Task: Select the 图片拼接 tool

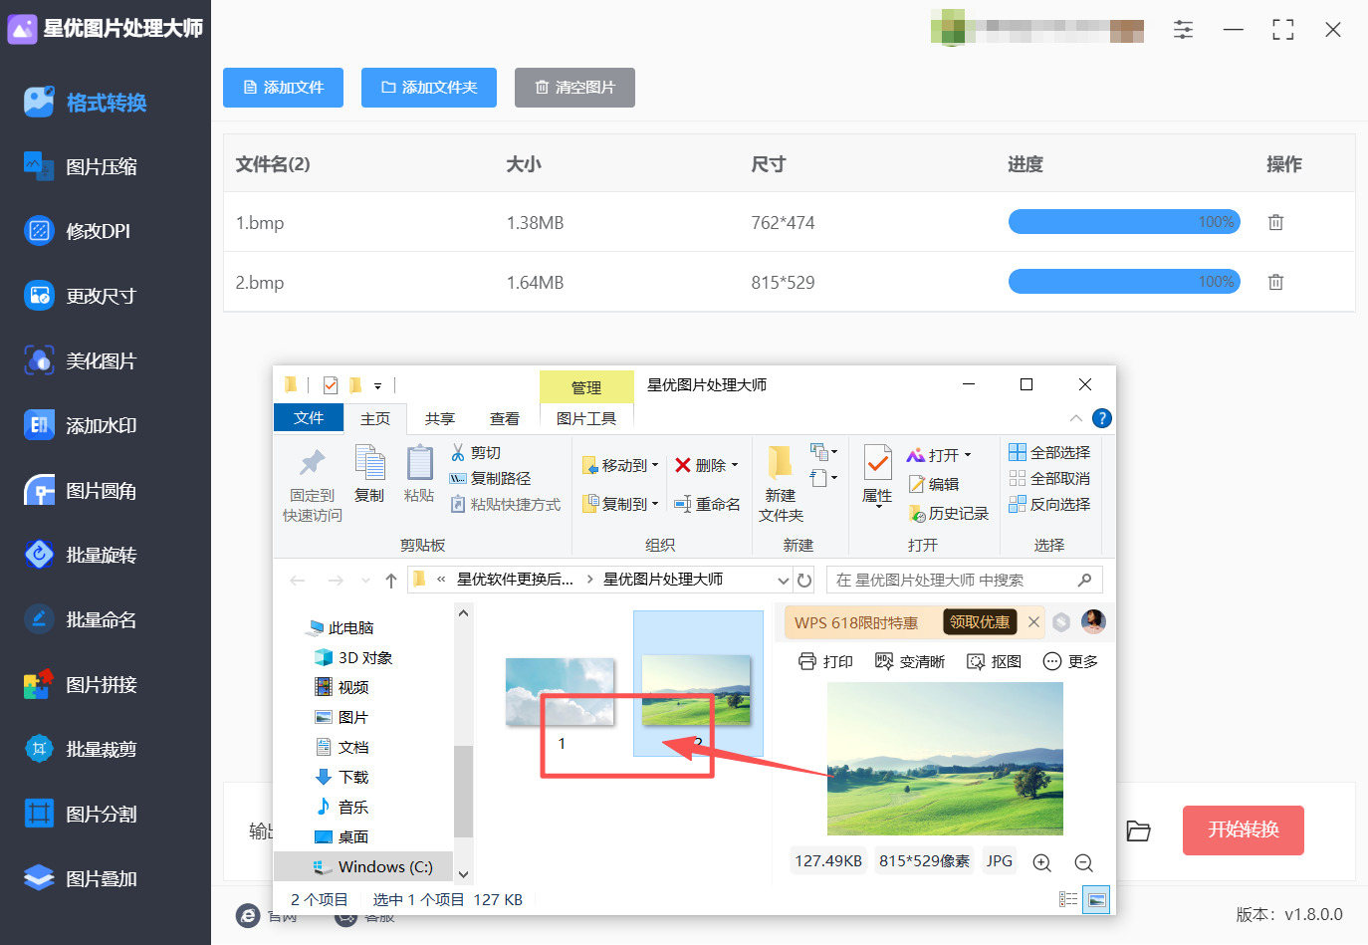Action: 81,684
